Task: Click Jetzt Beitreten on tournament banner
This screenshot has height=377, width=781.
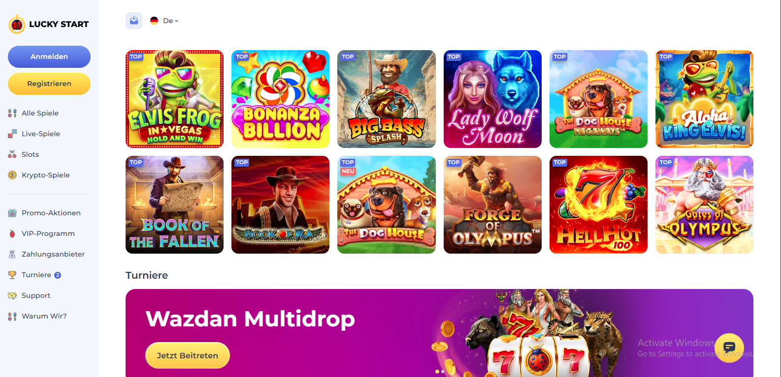Action: coord(188,355)
